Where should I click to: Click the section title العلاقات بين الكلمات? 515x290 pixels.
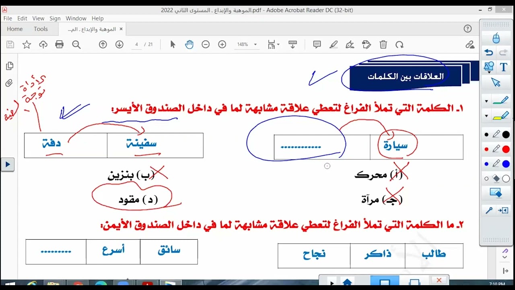click(x=406, y=77)
